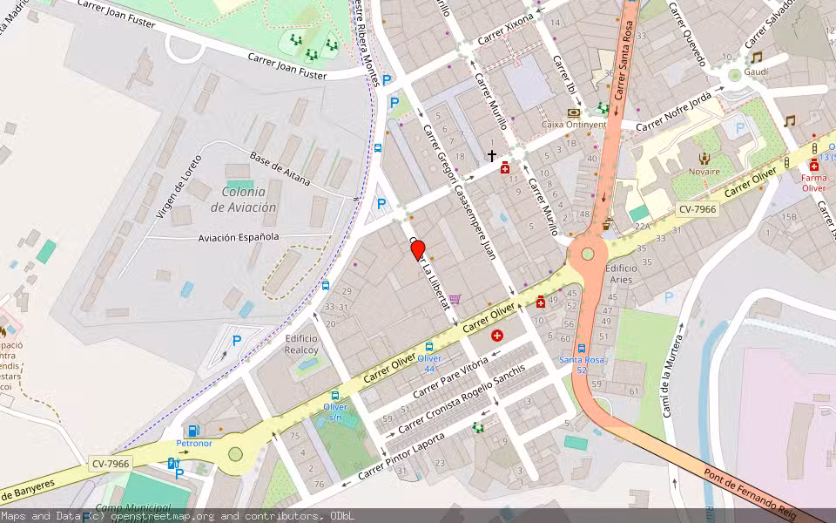836x523 pixels.
Task: Click the parking icon inside Novaire plaza
Action: (739, 128)
